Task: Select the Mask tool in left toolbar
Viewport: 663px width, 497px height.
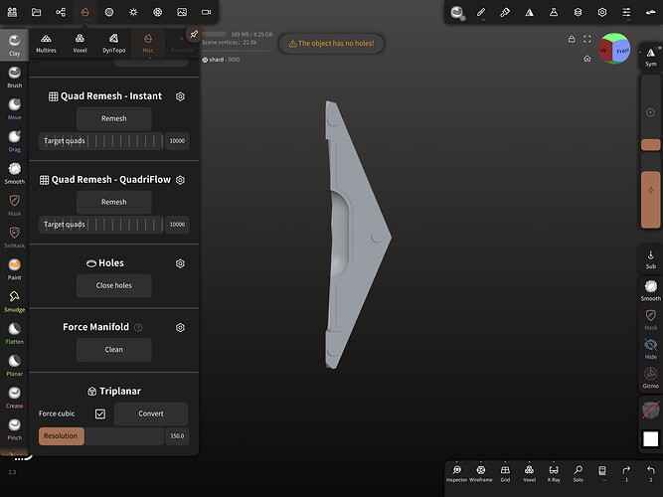Action: point(14,205)
